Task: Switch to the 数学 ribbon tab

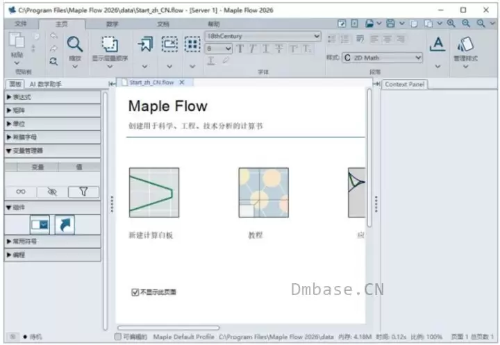Action: 112,24
